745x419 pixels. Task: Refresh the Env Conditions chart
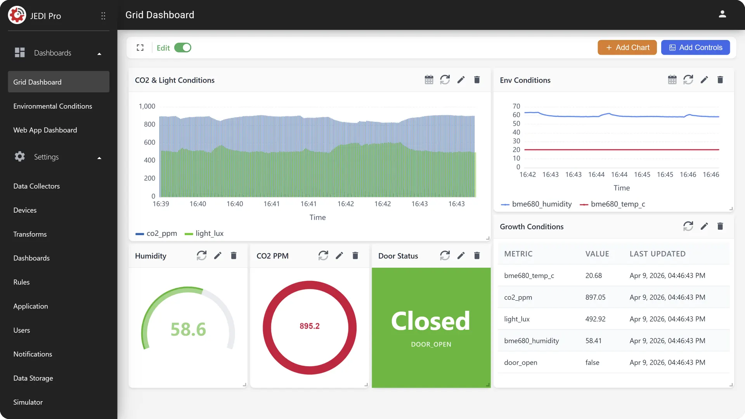pos(688,80)
